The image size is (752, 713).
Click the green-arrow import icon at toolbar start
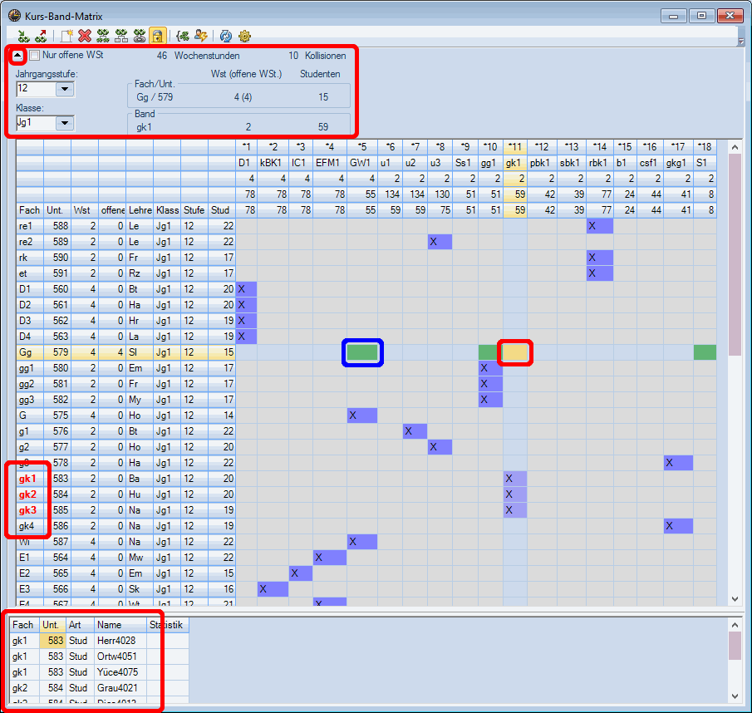coord(23,36)
